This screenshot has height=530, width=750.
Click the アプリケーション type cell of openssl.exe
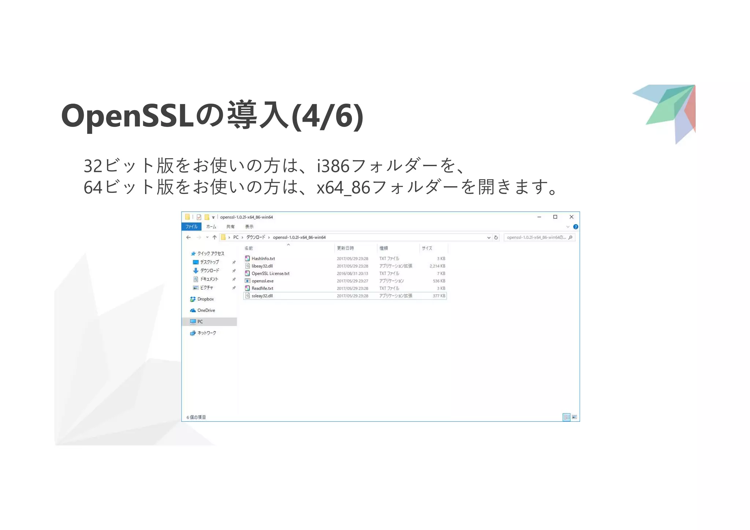[391, 281]
